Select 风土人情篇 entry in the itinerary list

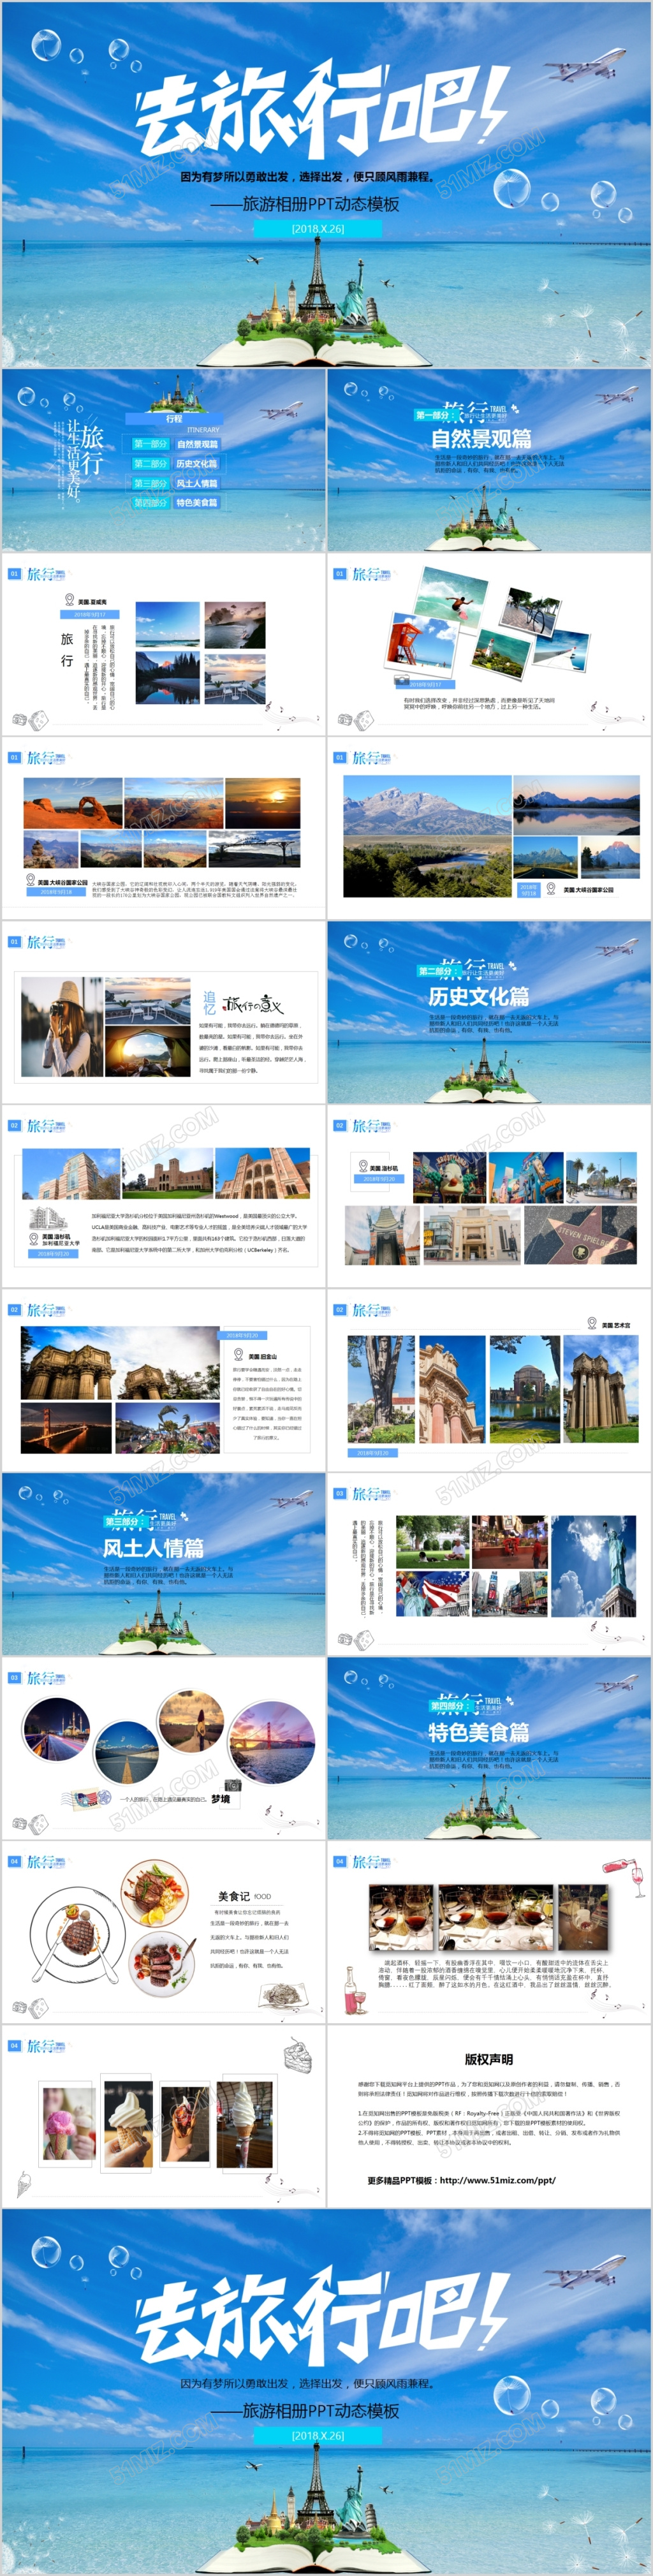click(197, 483)
